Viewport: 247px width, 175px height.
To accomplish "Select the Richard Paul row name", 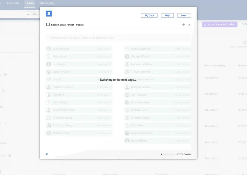I will pyautogui.click(x=139, y=110).
